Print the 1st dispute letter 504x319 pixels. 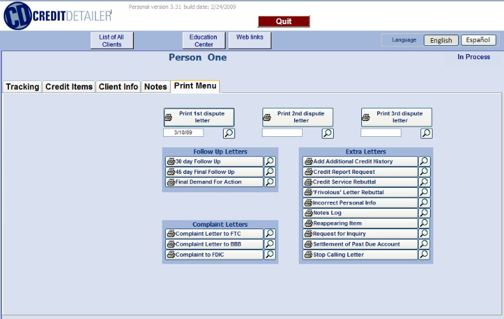pyautogui.click(x=199, y=117)
